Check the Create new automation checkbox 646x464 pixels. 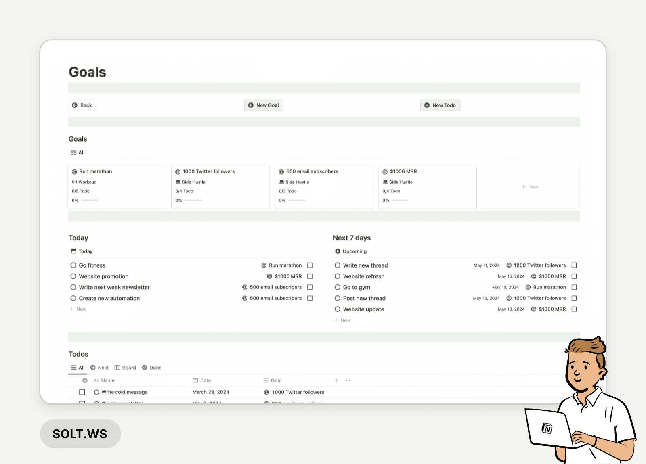click(310, 298)
